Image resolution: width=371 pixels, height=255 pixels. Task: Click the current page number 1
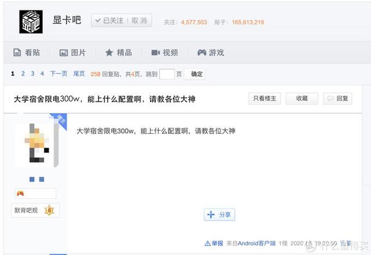13,74
